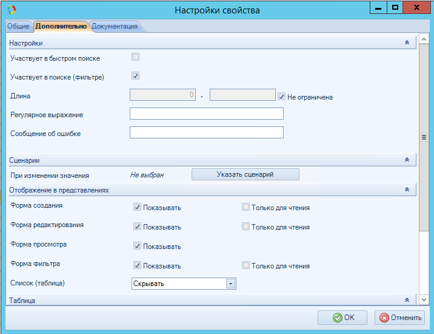Collapse Отображение в представлениях section
This screenshot has width=434, height=334.
407,190
